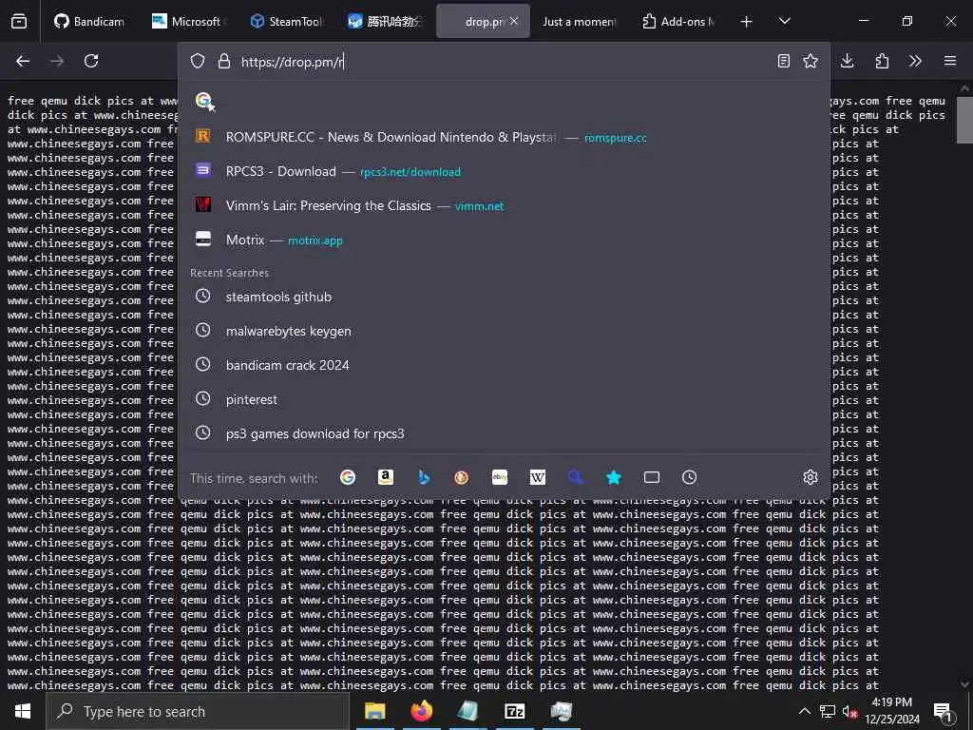Viewport: 973px width, 730px height.
Task: Open the Vimm's Lair suggestion
Action: 504,205
